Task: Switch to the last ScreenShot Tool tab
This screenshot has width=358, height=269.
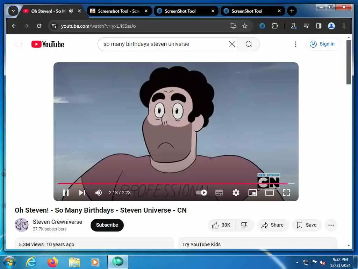Action: point(252,11)
